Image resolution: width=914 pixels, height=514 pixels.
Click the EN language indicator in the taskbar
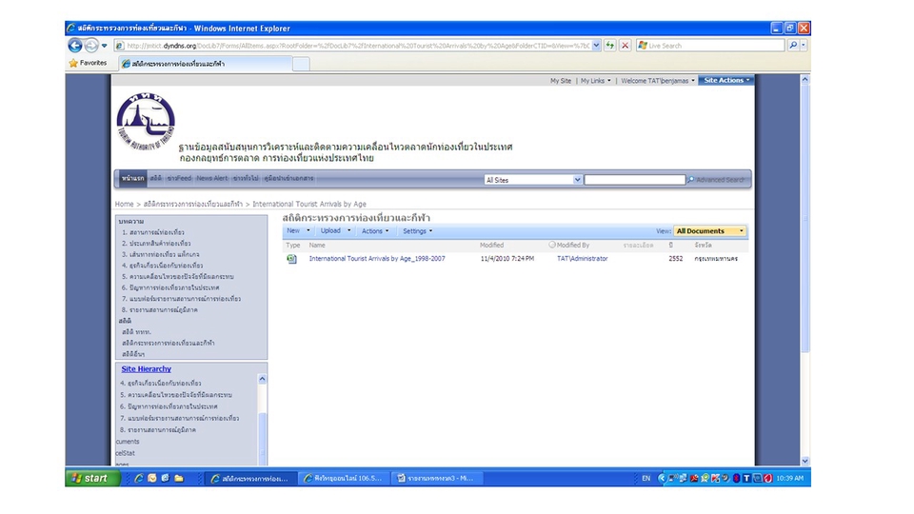[646, 478]
